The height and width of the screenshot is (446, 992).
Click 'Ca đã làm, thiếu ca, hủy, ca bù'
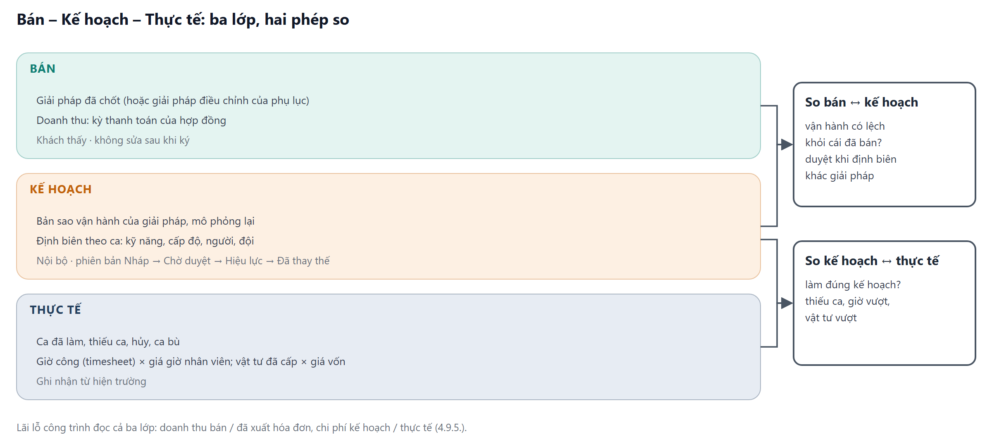coord(108,342)
